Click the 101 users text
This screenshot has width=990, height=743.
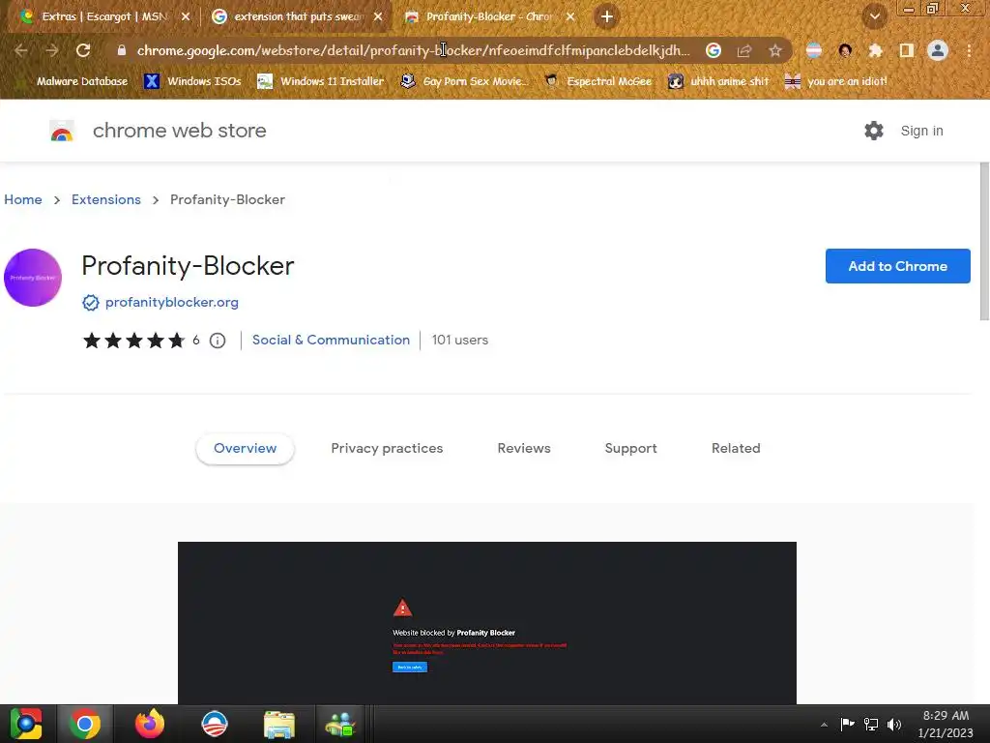[459, 340]
